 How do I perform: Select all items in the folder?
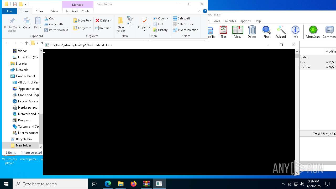(x=181, y=18)
